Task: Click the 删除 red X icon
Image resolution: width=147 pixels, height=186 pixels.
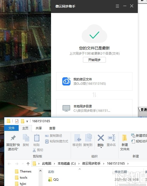Action: tap(101, 138)
